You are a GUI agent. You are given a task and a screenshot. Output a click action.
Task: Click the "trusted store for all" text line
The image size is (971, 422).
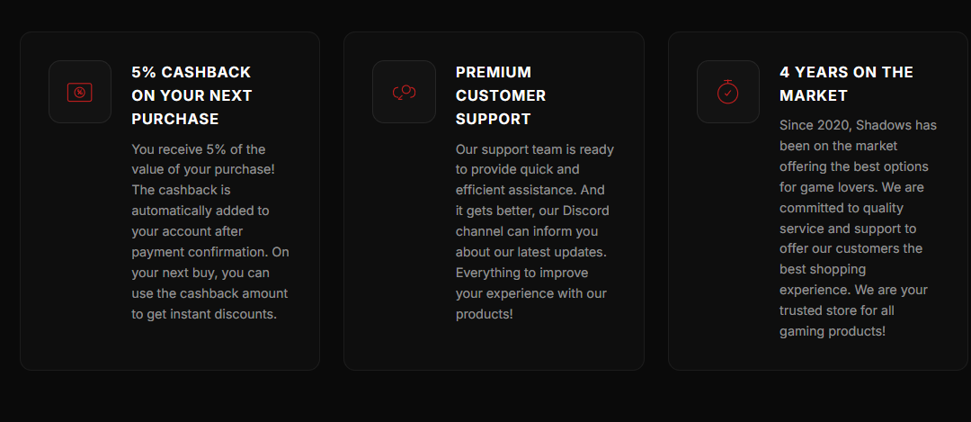pos(837,310)
